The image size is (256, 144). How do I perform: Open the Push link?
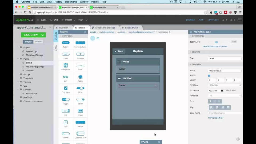(x=201, y=20)
